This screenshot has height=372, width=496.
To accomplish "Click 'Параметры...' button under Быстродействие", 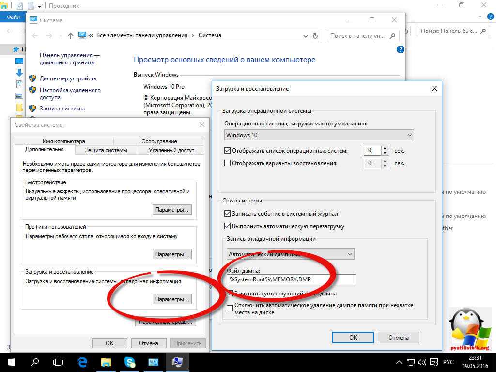I will pyautogui.click(x=172, y=210).
